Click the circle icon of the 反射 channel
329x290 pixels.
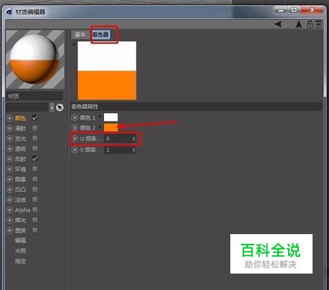[10, 159]
